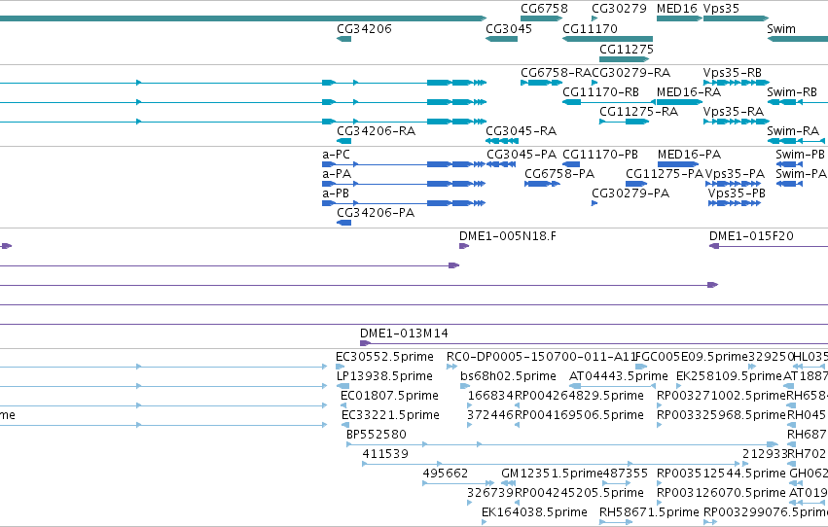Click transcript CG11275-RA
Screen dimensions: 828x527
[x=625, y=122]
